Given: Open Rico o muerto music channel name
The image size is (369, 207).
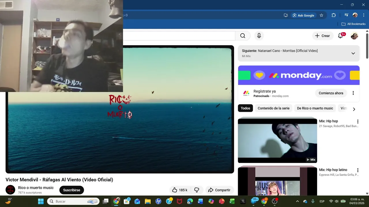Looking at the screenshot, I should tap(36, 188).
